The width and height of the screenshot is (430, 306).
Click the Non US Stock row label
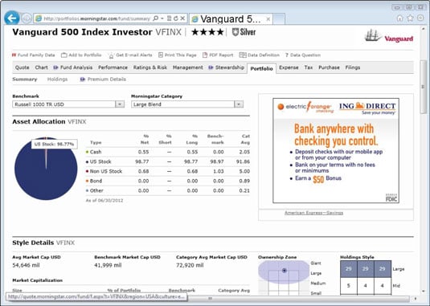tap(106, 171)
